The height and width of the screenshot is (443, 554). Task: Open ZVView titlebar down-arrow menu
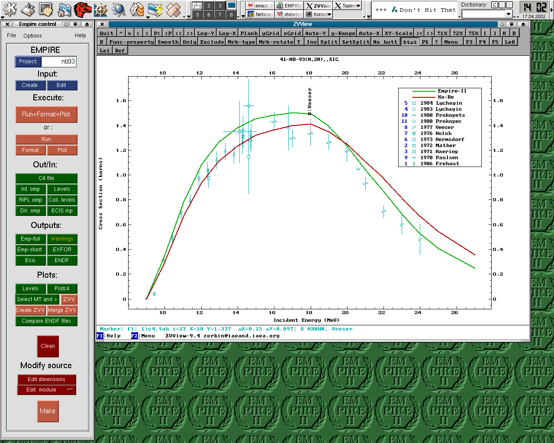pos(512,24)
